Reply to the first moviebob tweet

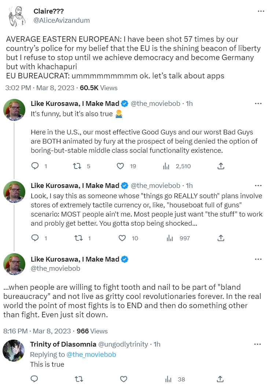(x=35, y=166)
